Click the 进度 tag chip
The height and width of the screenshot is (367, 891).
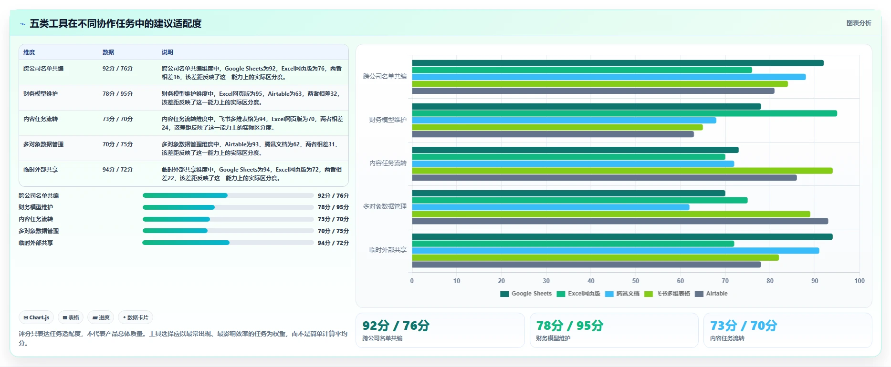(101, 317)
